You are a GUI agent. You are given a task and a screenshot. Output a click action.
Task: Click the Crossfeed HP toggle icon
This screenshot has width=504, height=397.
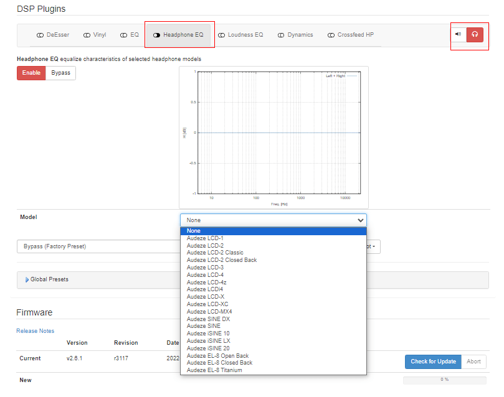click(331, 35)
